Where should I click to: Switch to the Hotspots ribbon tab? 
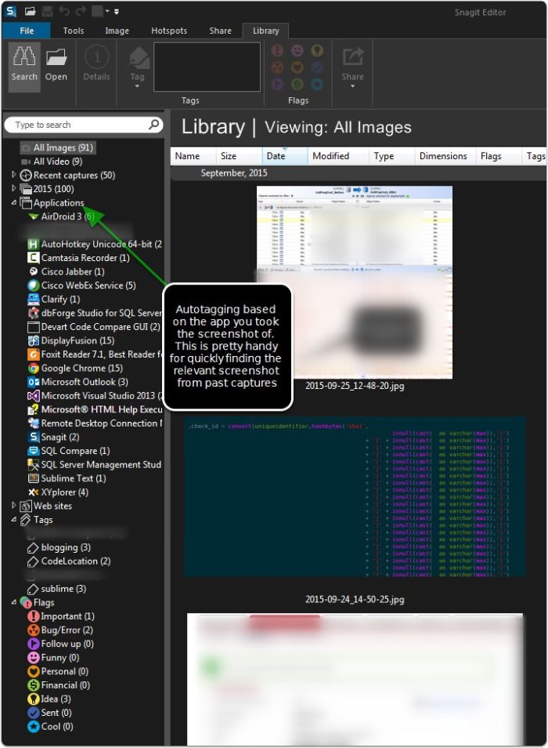tap(169, 31)
